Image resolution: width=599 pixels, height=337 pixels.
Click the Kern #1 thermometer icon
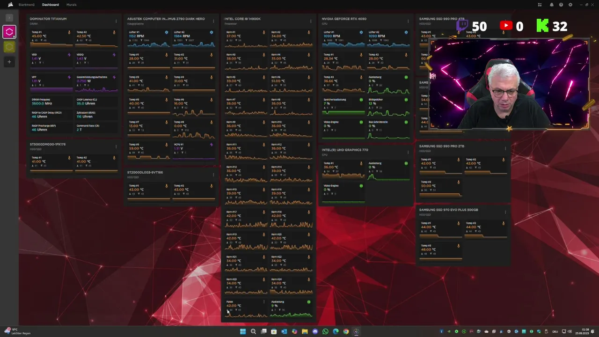coord(264,32)
